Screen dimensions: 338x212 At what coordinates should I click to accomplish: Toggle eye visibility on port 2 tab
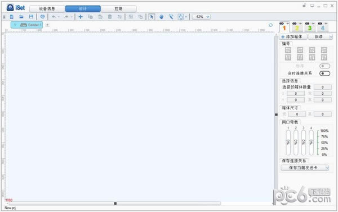click(x=295, y=24)
